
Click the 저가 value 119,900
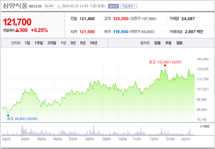point(121,32)
